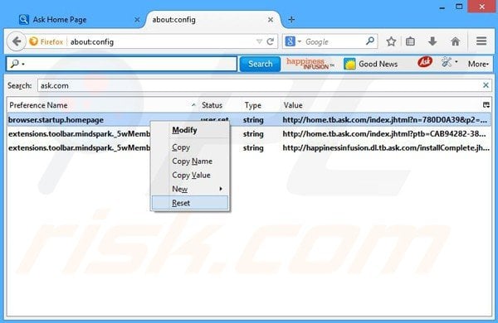This screenshot has width=498, height=323.
Task: Open the Google search engine selector
Action: (x=293, y=41)
